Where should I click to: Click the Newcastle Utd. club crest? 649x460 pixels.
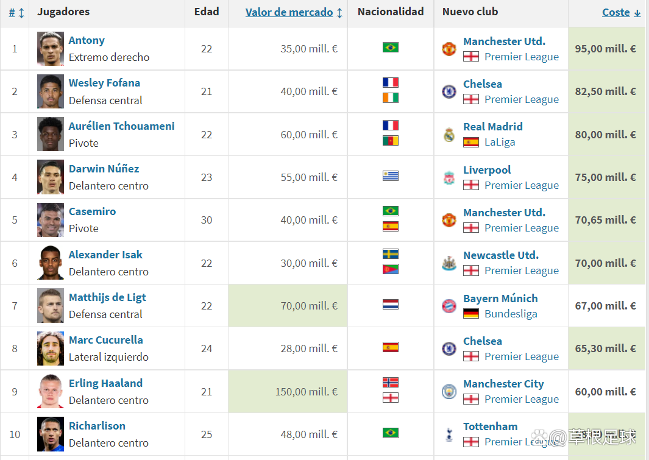pyautogui.click(x=449, y=263)
